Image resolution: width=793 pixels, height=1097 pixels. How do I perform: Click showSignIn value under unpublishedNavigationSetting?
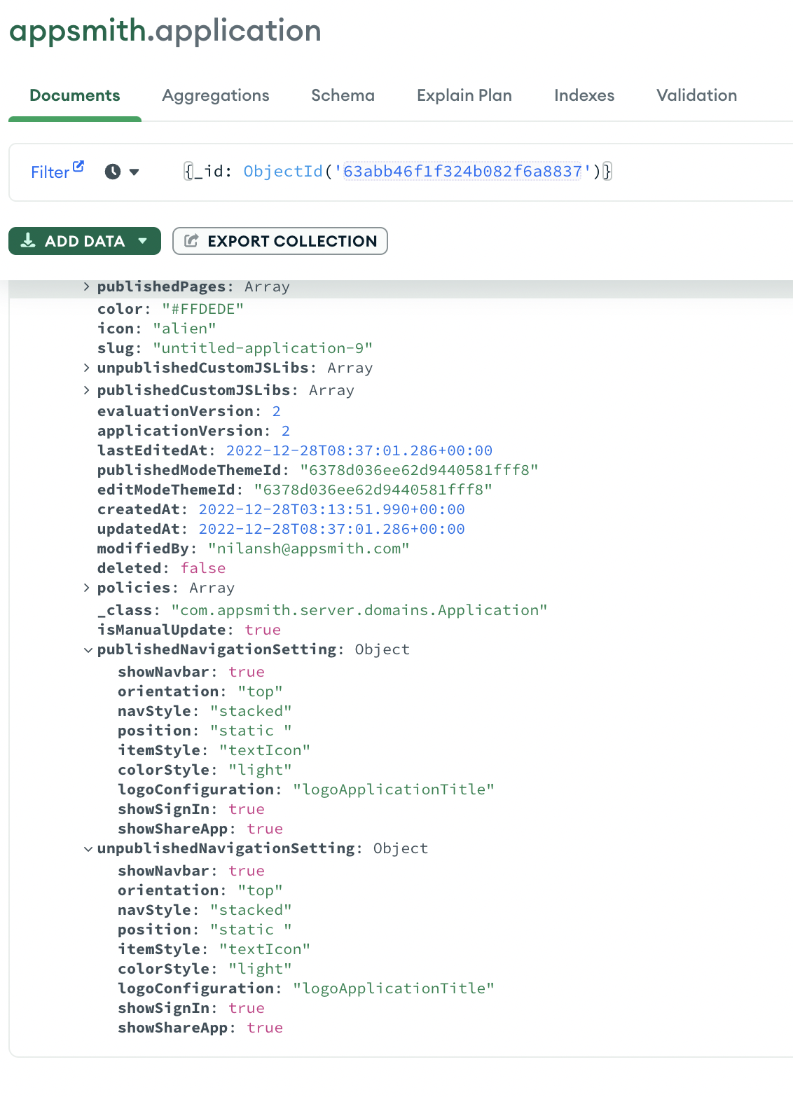(247, 1008)
